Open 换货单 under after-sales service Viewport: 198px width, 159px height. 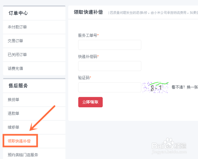point(14,100)
